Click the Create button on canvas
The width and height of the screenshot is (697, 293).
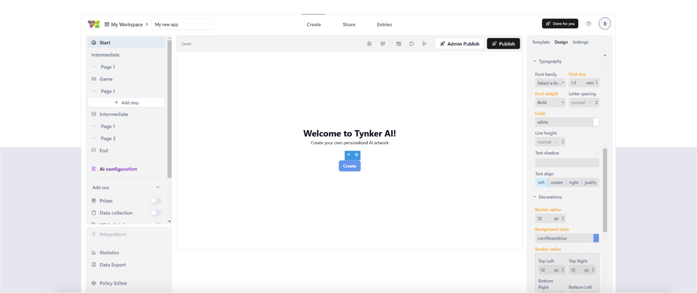pyautogui.click(x=350, y=166)
